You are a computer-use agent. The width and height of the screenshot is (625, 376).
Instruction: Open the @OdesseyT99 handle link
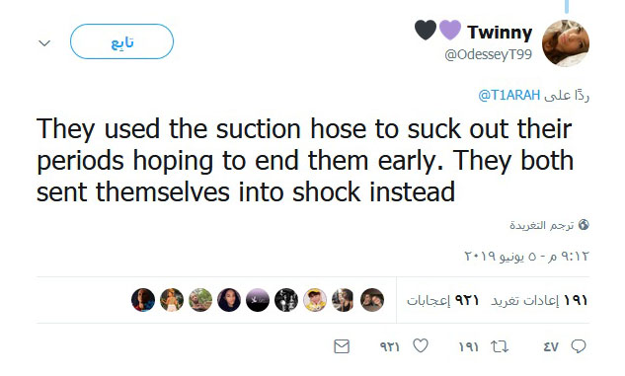coord(489,54)
